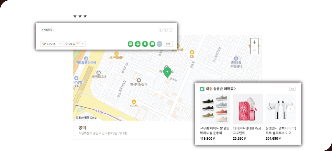Click the green map location pin
The height and width of the screenshot is (151, 332).
coord(167,72)
